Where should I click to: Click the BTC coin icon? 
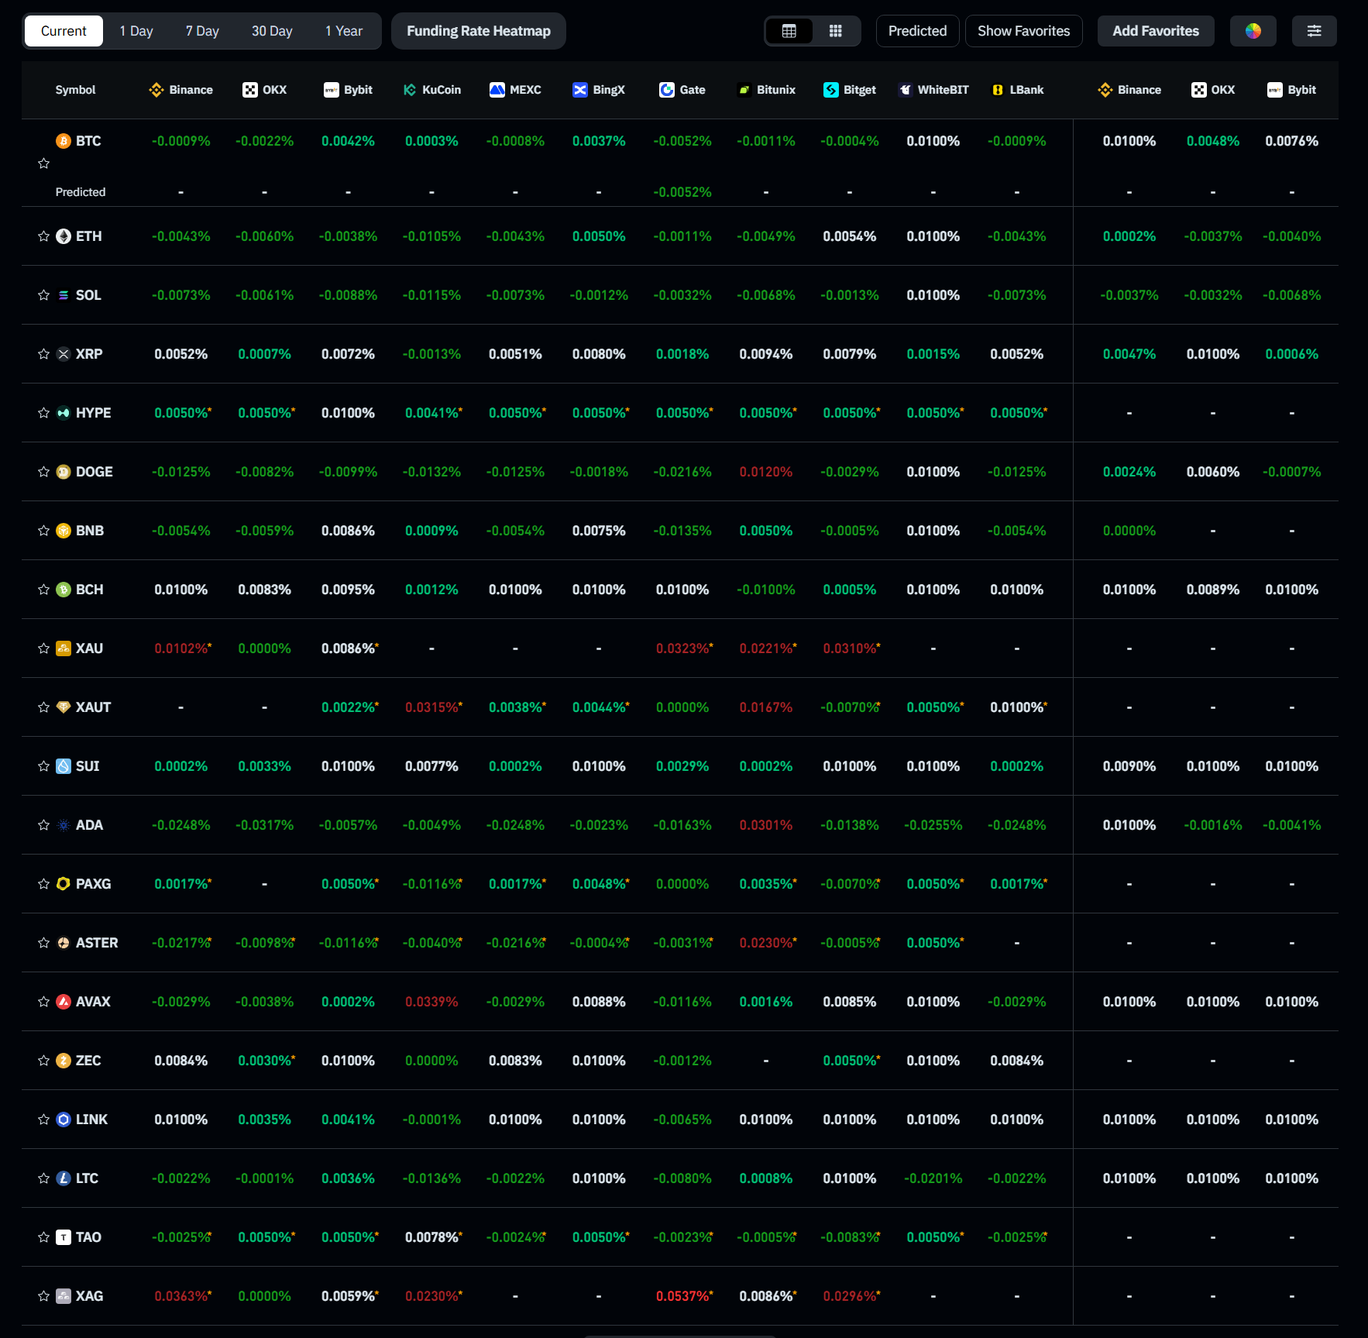pyautogui.click(x=61, y=141)
